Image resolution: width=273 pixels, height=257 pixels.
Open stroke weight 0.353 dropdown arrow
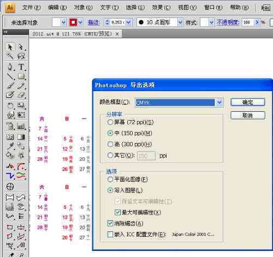tap(128, 22)
